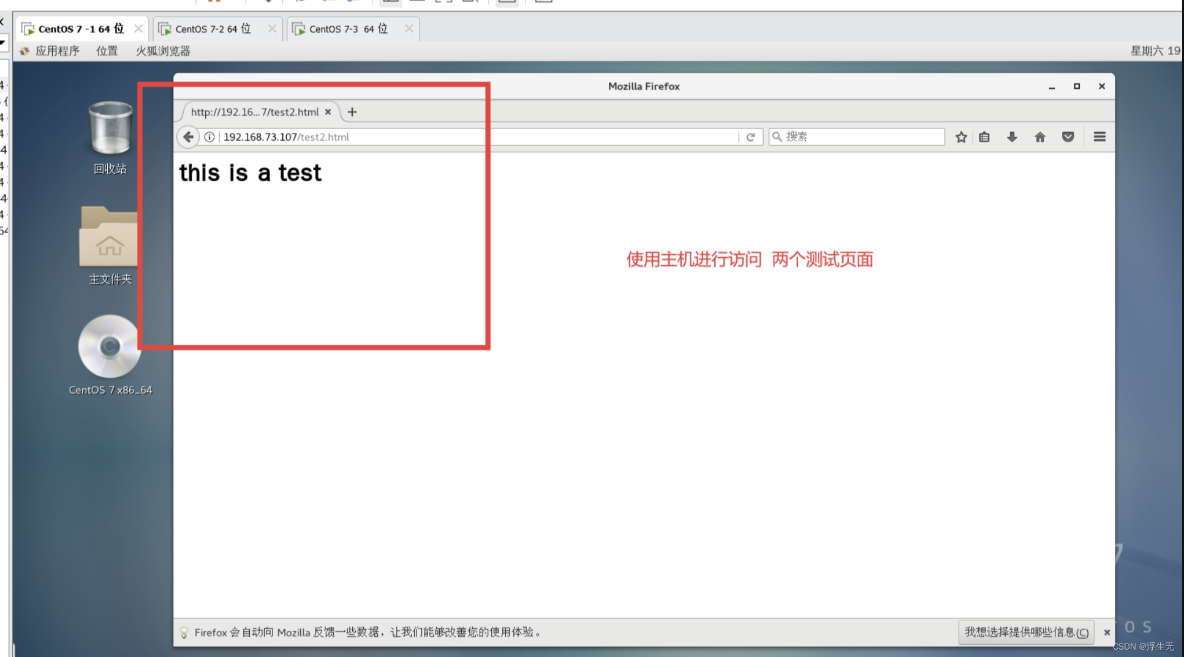Open the downloads panel arrow icon

pos(1011,137)
